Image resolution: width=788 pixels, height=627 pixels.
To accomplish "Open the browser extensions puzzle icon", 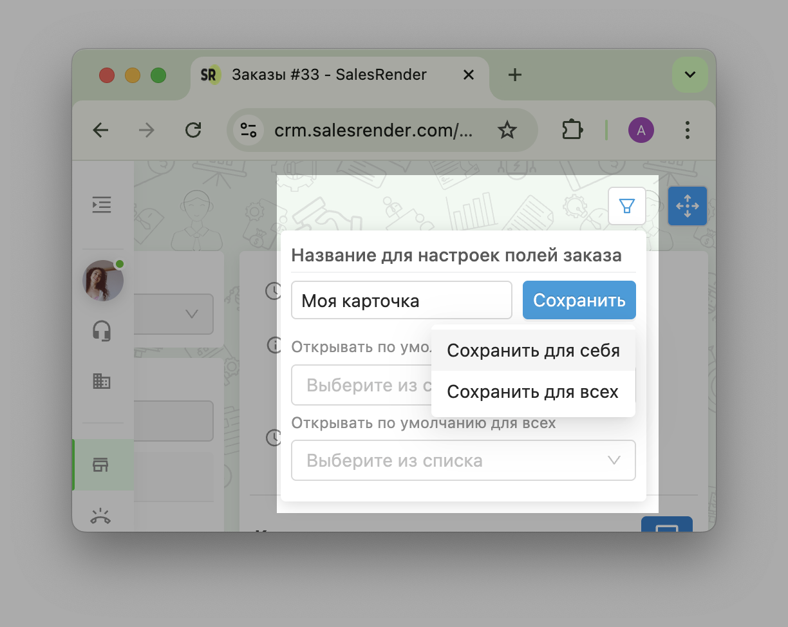I will [572, 131].
